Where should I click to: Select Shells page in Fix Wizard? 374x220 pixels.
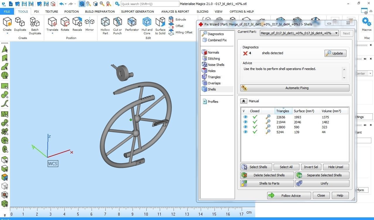(209, 89)
